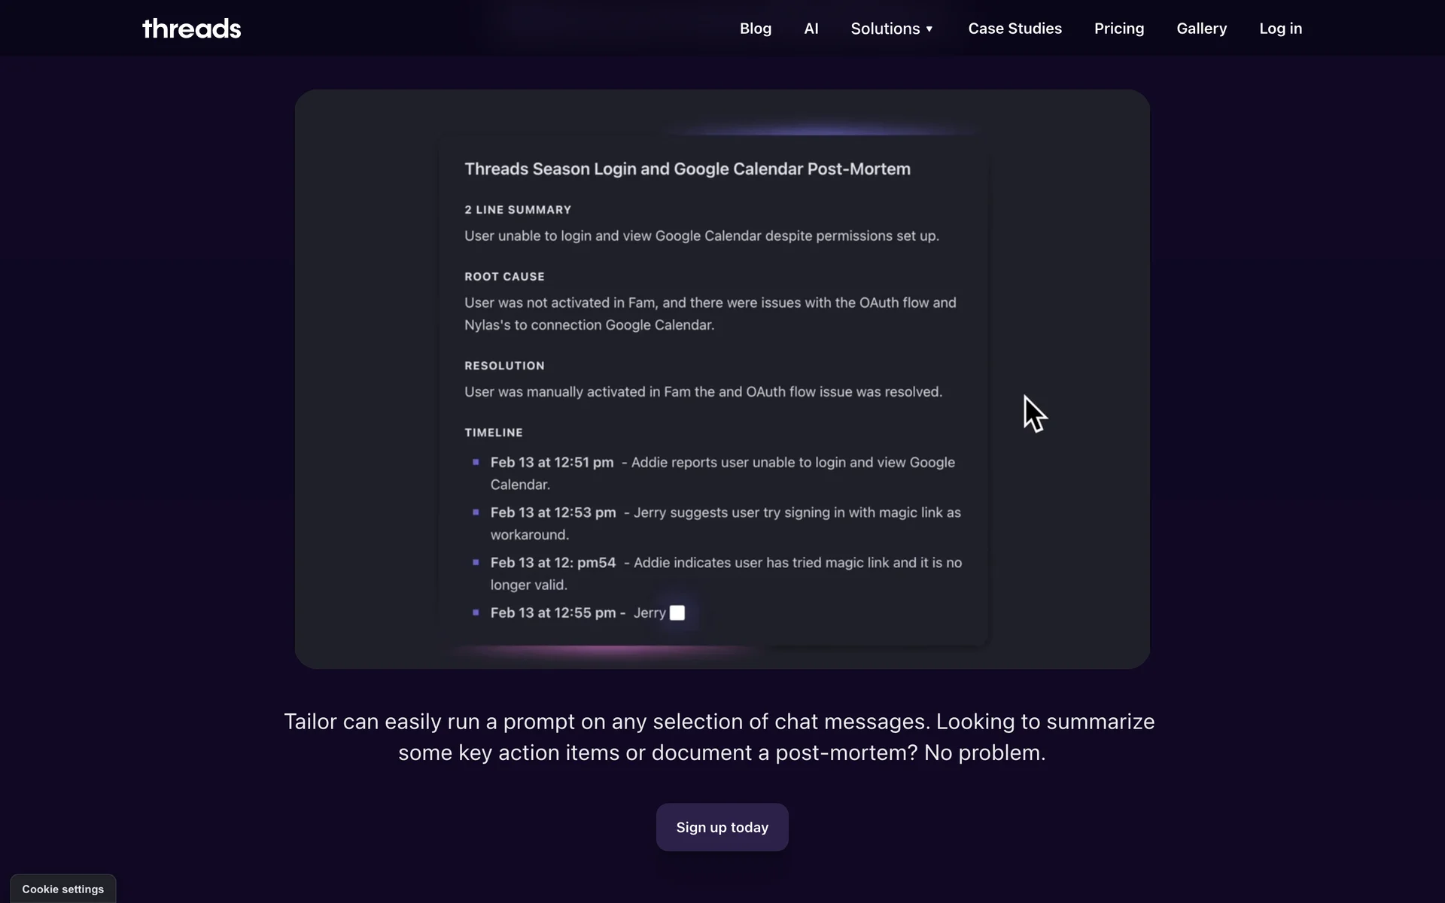The width and height of the screenshot is (1445, 903).
Task: Visit the Pricing page
Action: (x=1118, y=29)
